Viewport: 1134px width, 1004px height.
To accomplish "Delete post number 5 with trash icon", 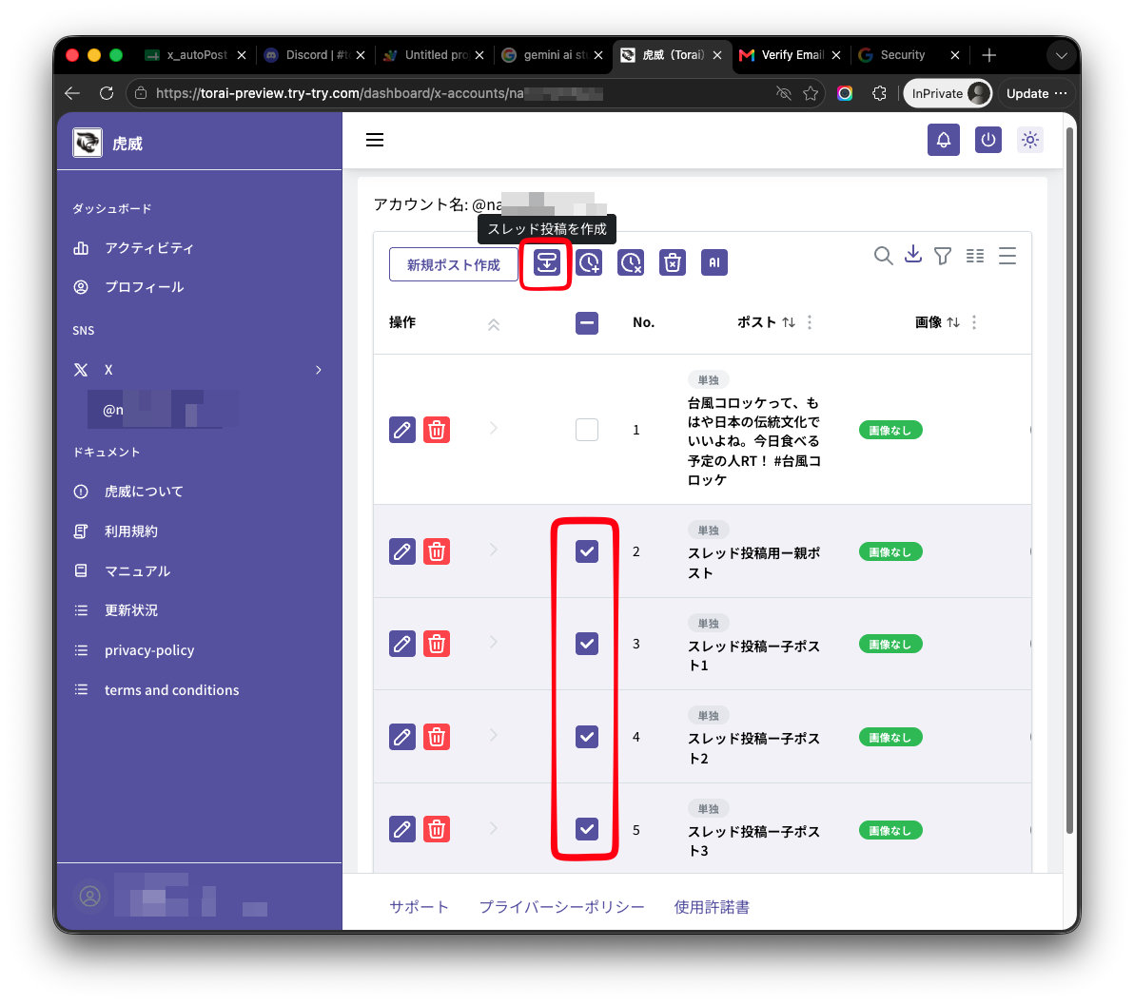I will pos(437,829).
